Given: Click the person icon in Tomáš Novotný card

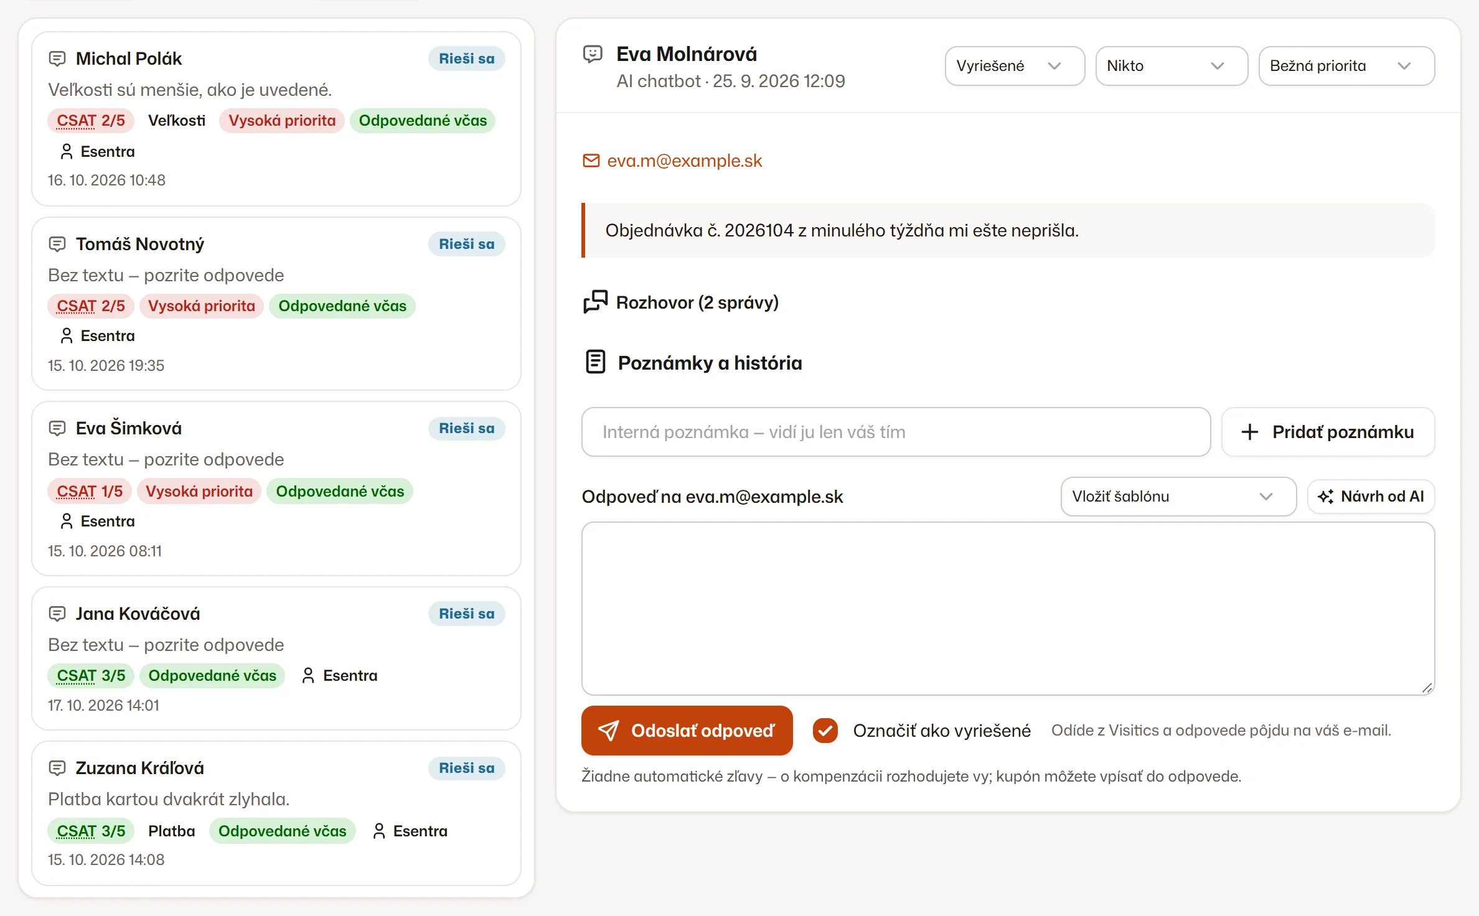Looking at the screenshot, I should (x=67, y=336).
